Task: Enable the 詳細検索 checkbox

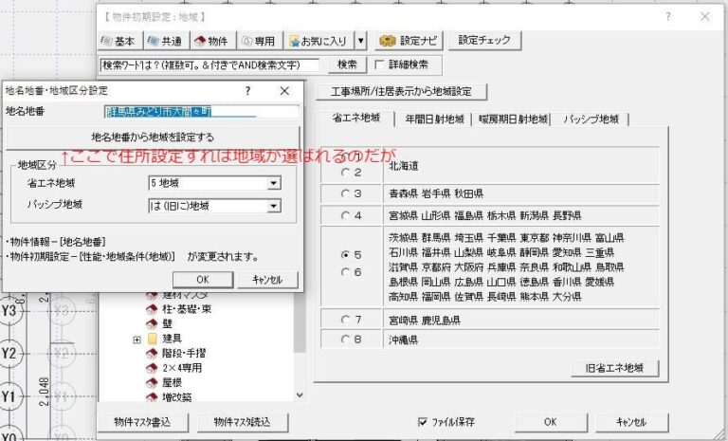Action: click(379, 64)
